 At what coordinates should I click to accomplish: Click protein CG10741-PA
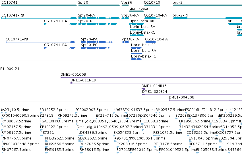(55, 45)
